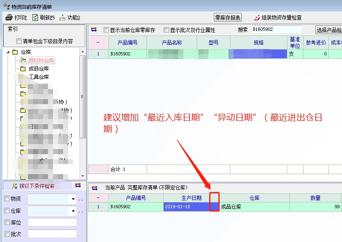Click the 选择产品检 button
This screenshot has height=242, width=342.
329,30
